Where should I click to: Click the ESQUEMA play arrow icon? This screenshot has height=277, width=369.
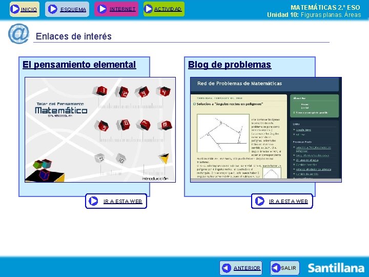point(52,9)
